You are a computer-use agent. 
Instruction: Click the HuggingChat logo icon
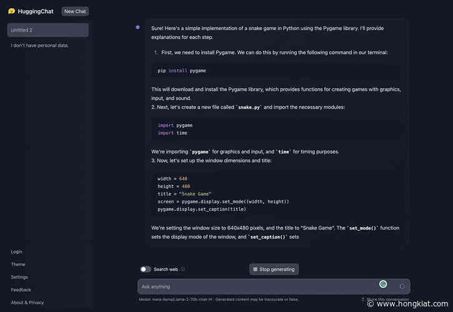11,11
